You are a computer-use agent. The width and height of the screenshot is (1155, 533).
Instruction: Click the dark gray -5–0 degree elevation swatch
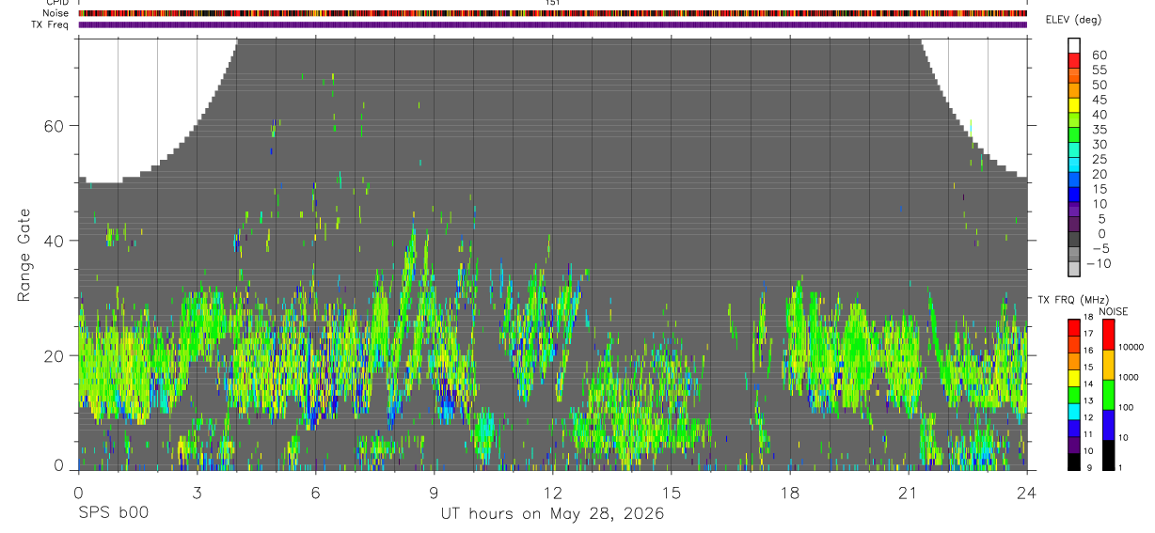(x=1074, y=241)
